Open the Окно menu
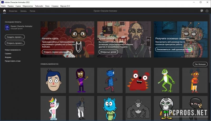 [47, 6]
